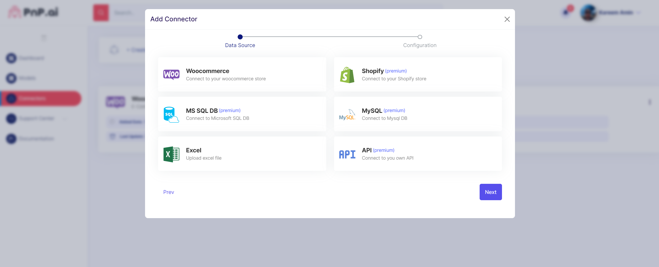Choose the blue API logo

tap(347, 154)
